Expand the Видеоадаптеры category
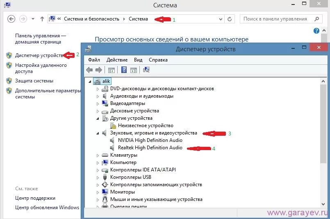The height and width of the screenshot is (219, 330). [98, 104]
